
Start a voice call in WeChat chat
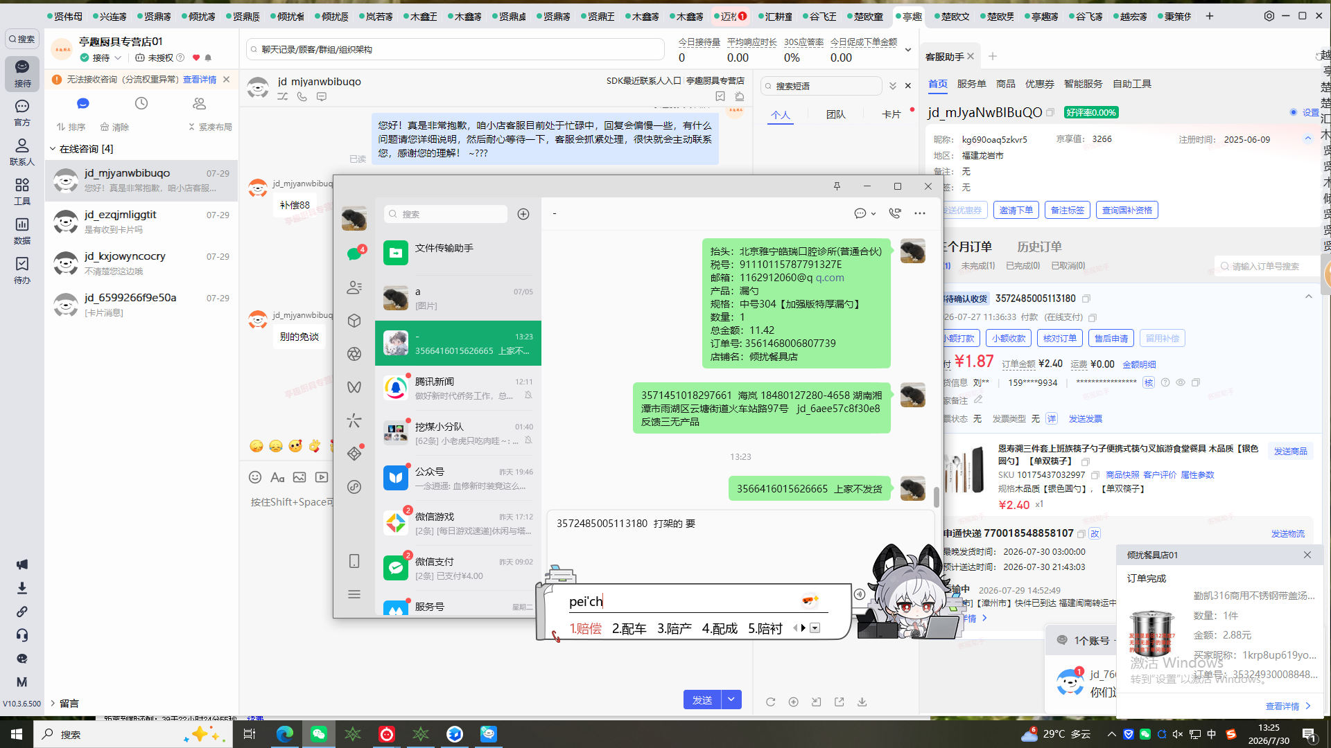click(895, 213)
